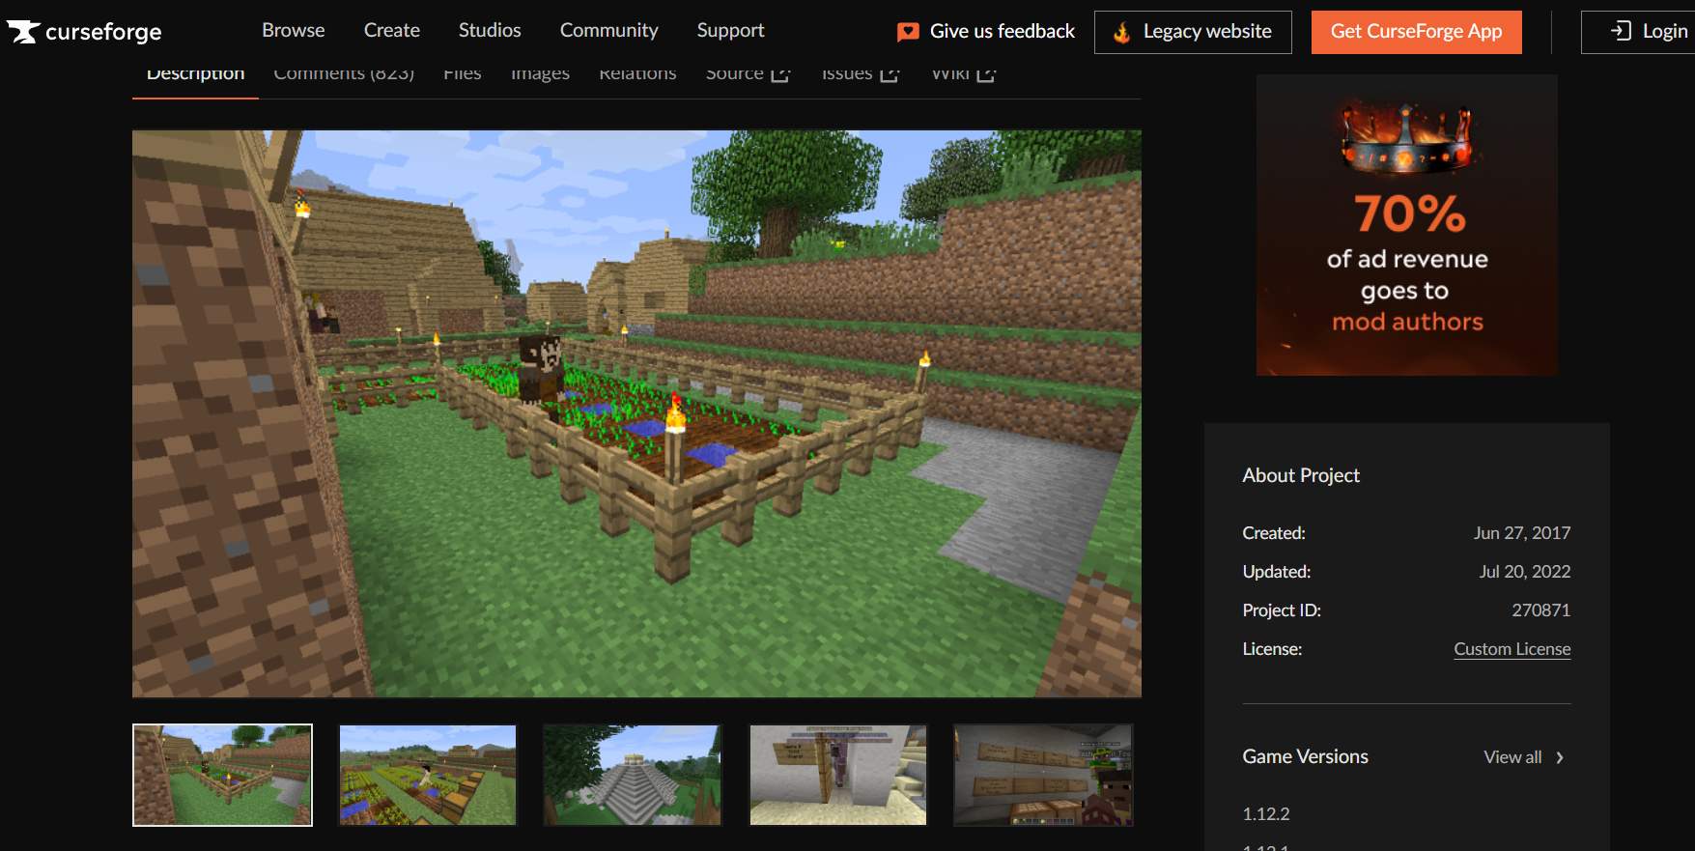Click the 70% ad revenue banner
Image resolution: width=1695 pixels, height=851 pixels.
(1406, 225)
